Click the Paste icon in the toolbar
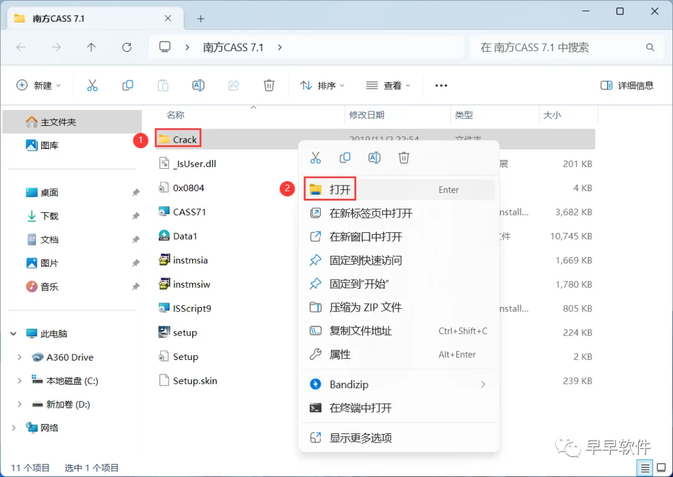This screenshot has width=673, height=477. pyautogui.click(x=163, y=85)
